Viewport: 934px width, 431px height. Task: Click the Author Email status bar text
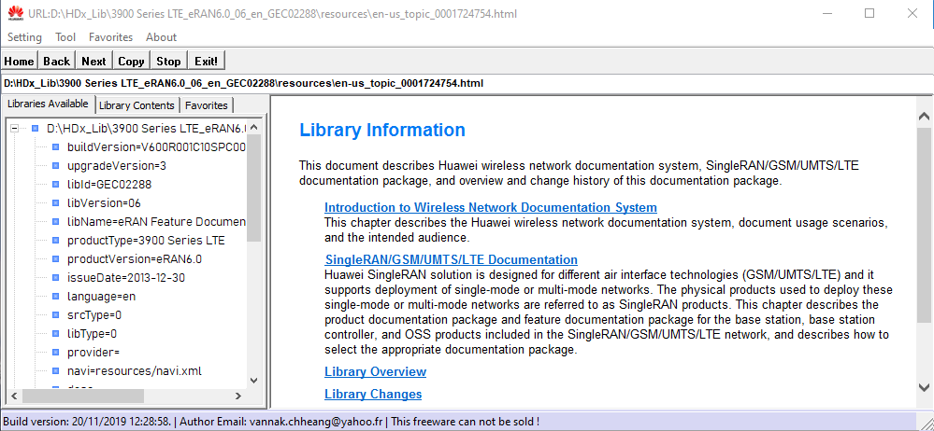(x=282, y=422)
